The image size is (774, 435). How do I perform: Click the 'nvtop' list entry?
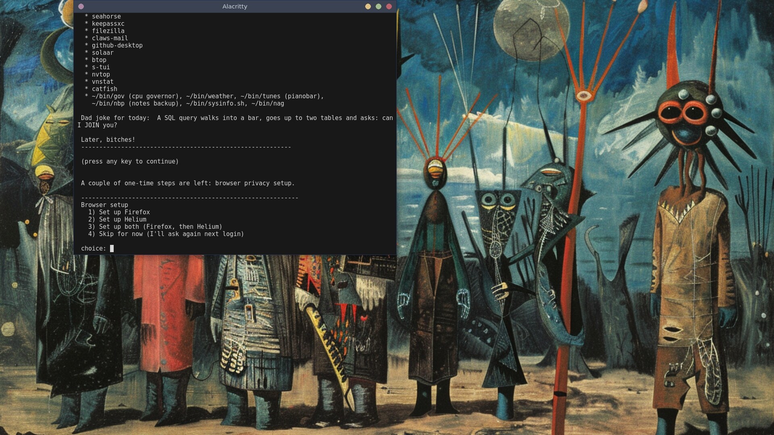(101, 75)
